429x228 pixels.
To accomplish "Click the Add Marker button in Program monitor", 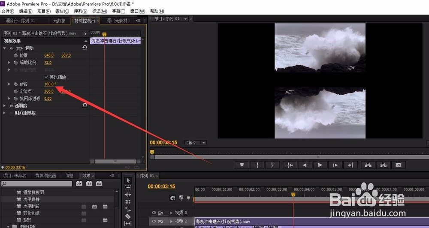I will (x=242, y=165).
